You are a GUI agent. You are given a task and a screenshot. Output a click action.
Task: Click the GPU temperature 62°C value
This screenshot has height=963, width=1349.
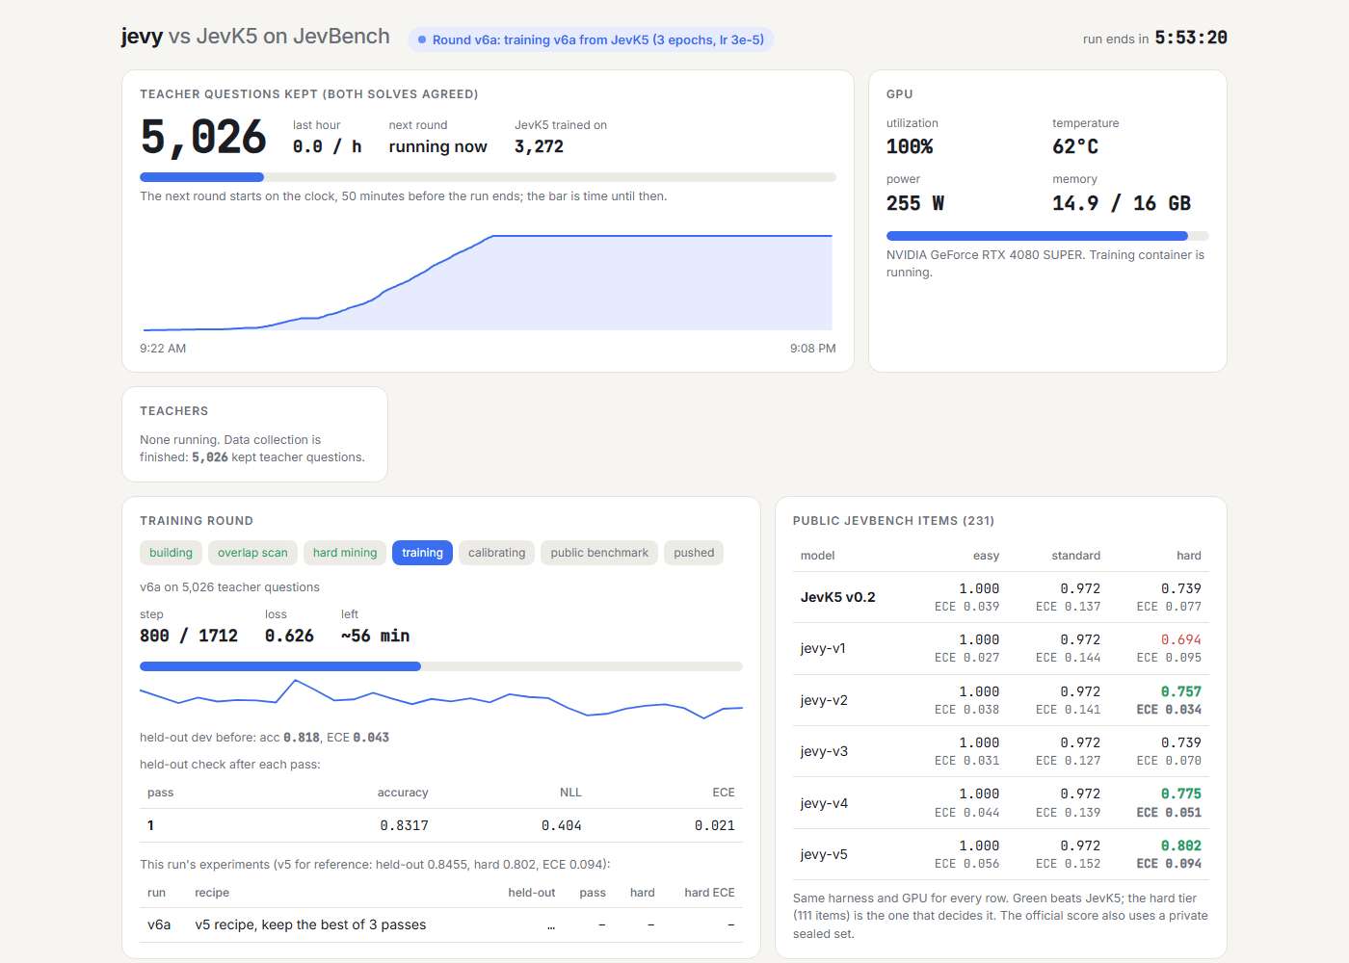pyautogui.click(x=1075, y=146)
